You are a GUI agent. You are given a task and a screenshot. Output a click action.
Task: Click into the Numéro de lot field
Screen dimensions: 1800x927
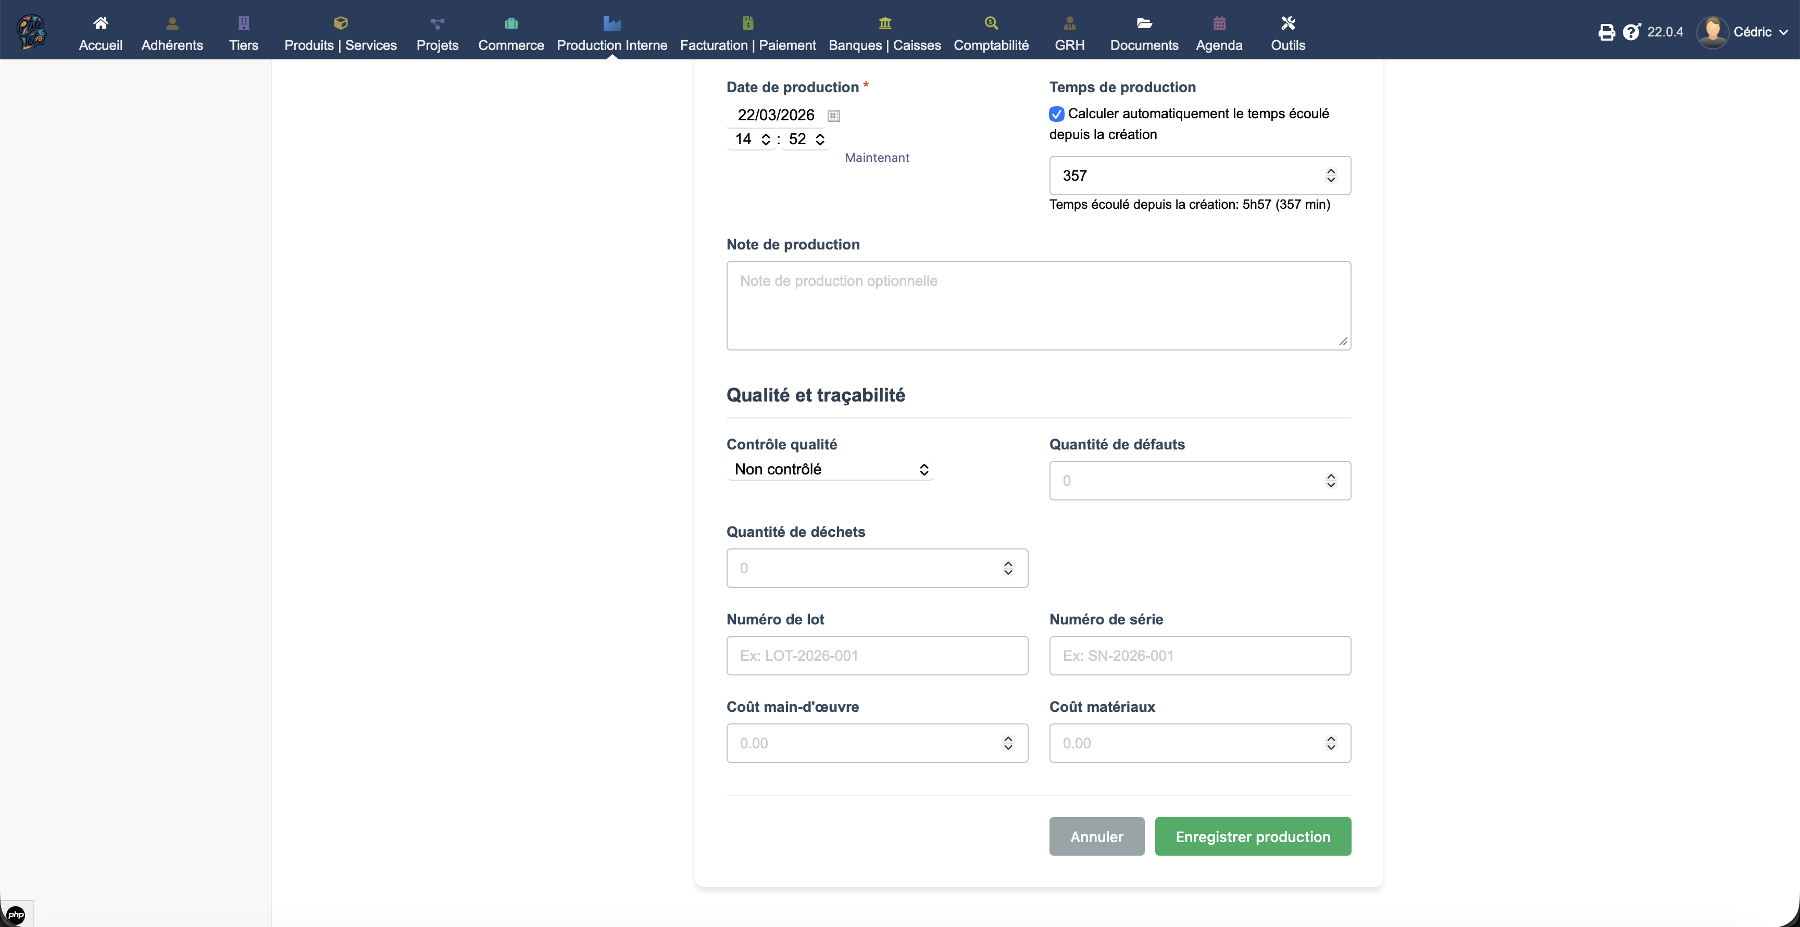tap(877, 655)
